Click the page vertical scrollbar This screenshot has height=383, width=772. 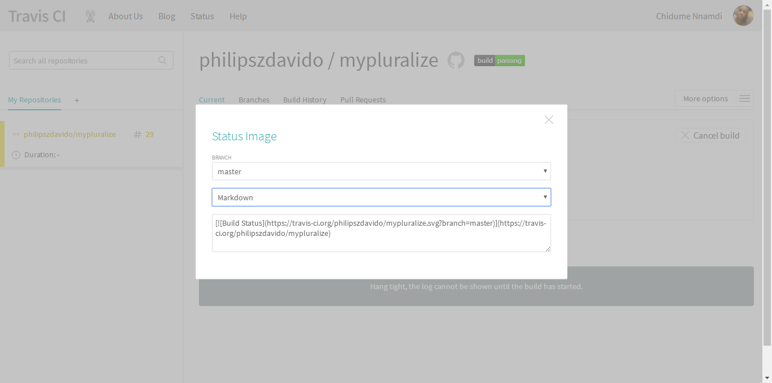pos(767,178)
